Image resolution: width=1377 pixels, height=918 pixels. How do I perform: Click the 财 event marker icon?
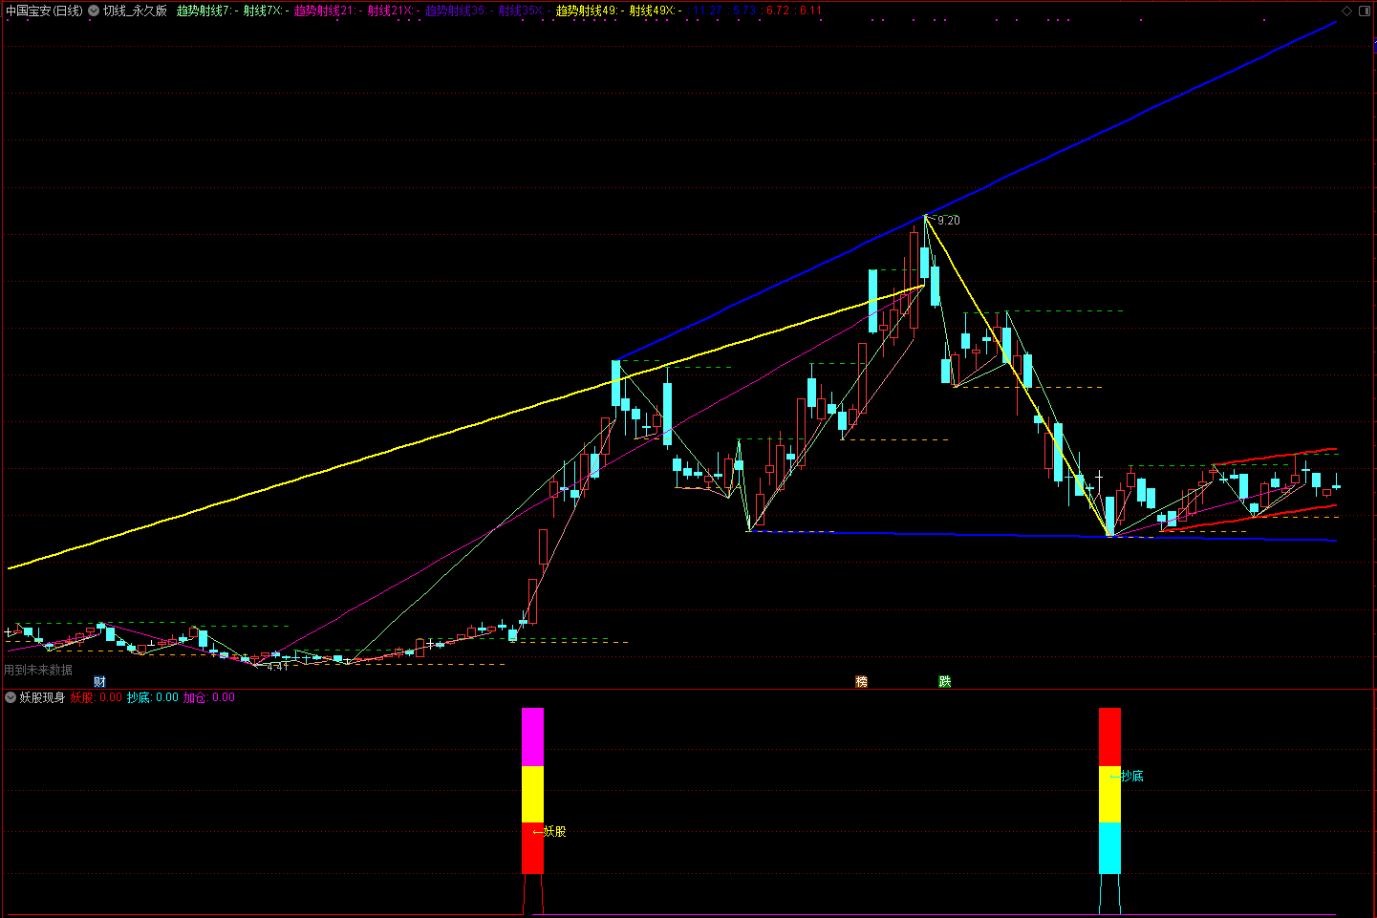click(99, 682)
